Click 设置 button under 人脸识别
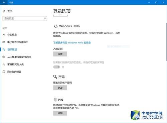The width and height of the screenshot is (167, 123). (x=60, y=54)
